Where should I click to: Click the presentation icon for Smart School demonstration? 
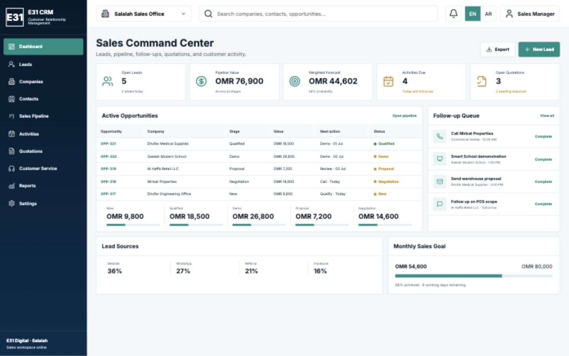pos(440,159)
